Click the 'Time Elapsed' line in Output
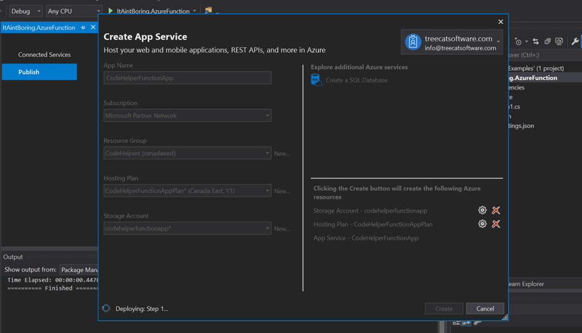Image resolution: width=582 pixels, height=333 pixels. 52,280
